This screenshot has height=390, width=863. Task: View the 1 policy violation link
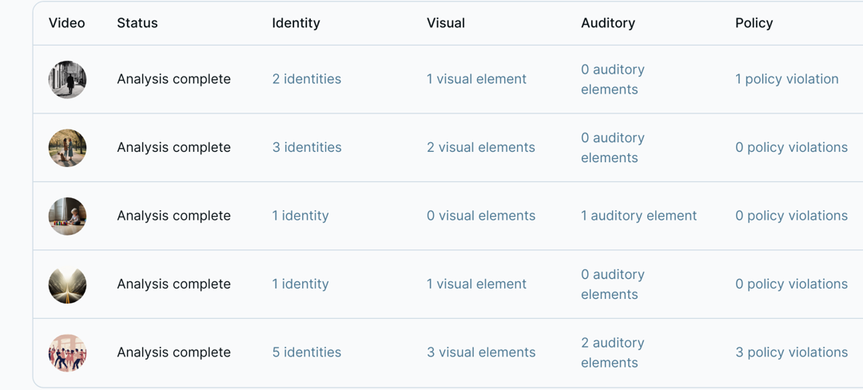(787, 79)
